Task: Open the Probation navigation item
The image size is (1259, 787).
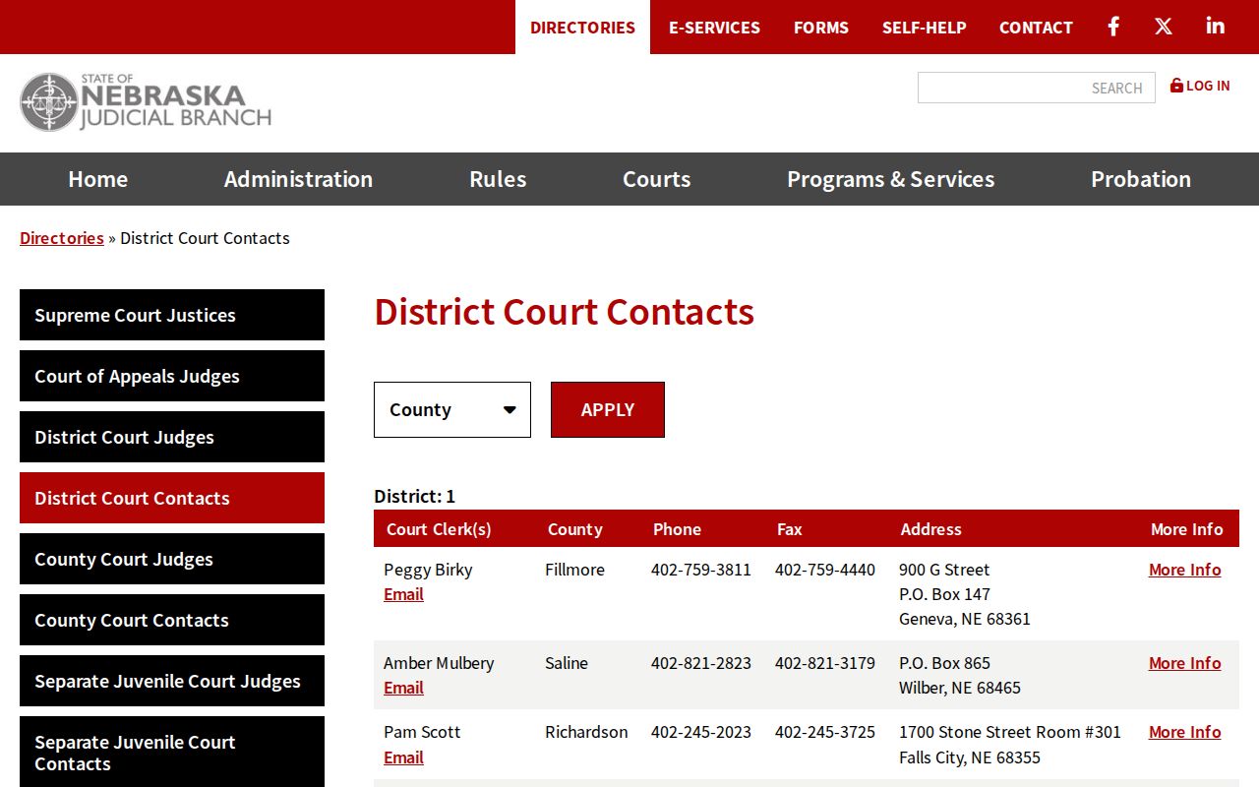Action: click(1141, 179)
